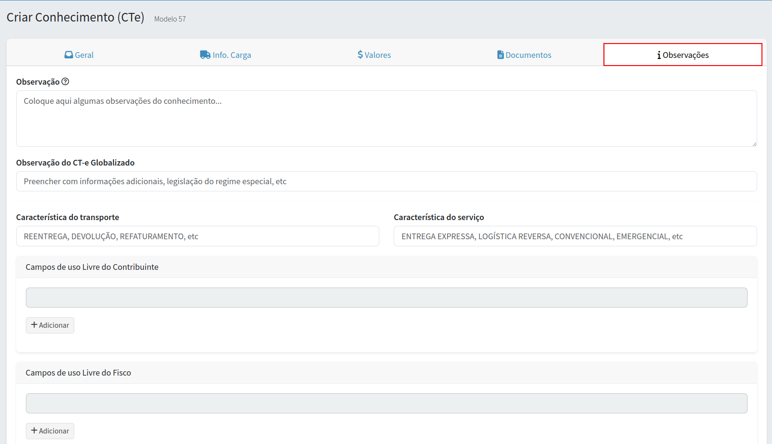This screenshot has width=772, height=444.
Task: Switch to the Geral tab
Action: point(79,55)
